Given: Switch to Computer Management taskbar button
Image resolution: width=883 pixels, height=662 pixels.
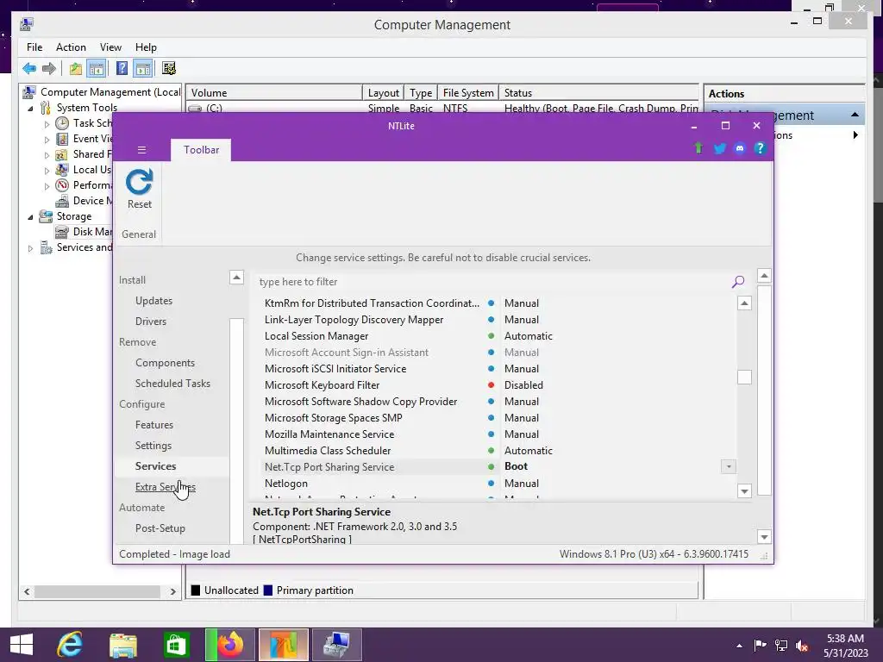Looking at the screenshot, I should coord(337,645).
